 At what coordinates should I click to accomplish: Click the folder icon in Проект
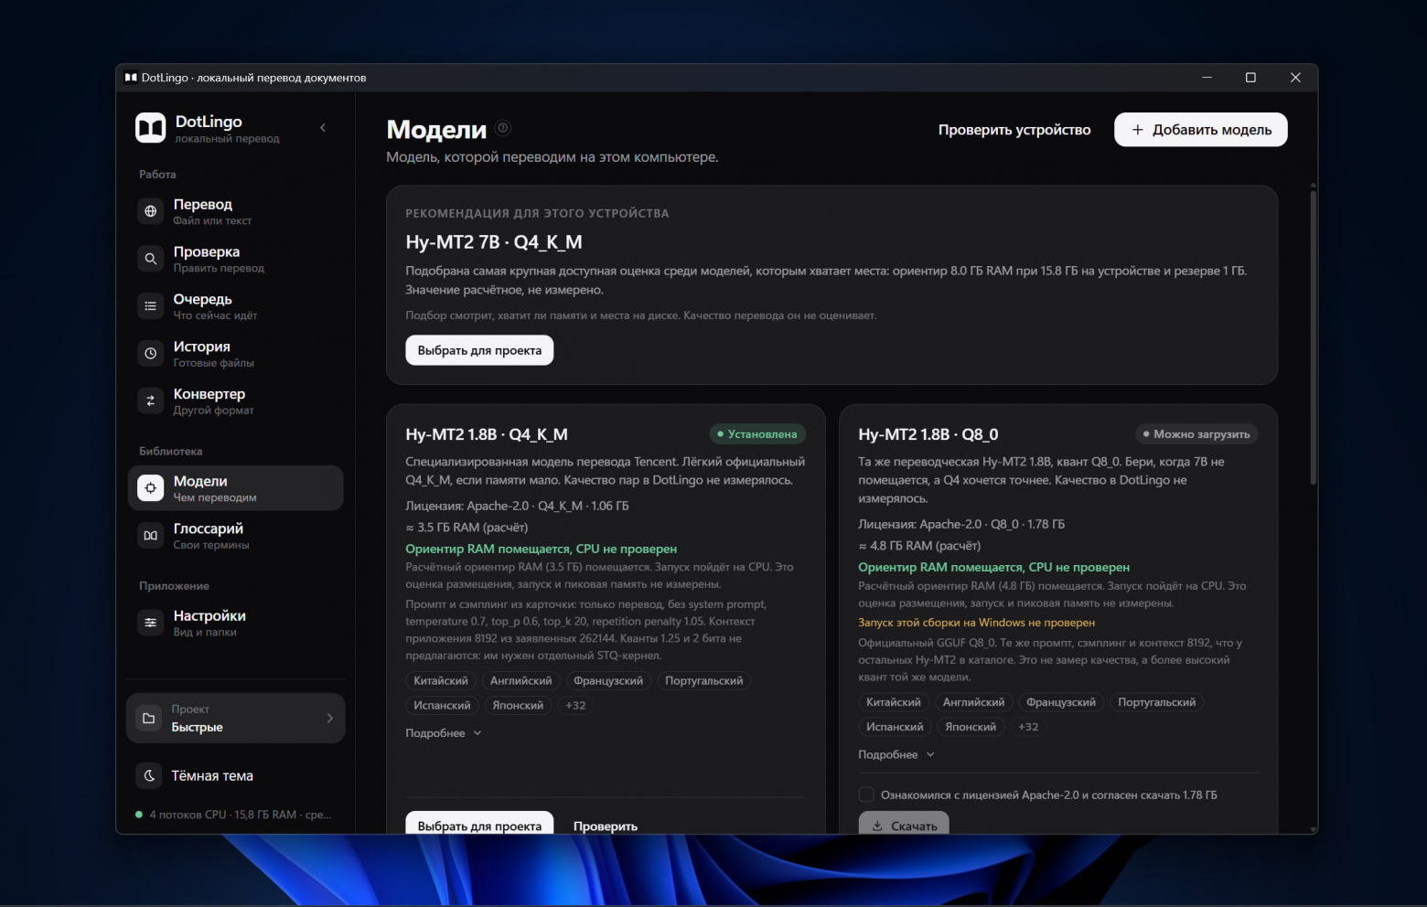[149, 719]
